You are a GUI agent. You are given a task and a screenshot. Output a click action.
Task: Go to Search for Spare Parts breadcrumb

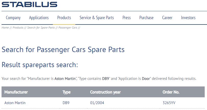pyautogui.click(x=41, y=28)
